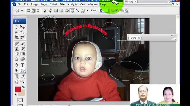Enable Intersect path areas option
Screen dimensions: 190x106
click(x=122, y=11)
